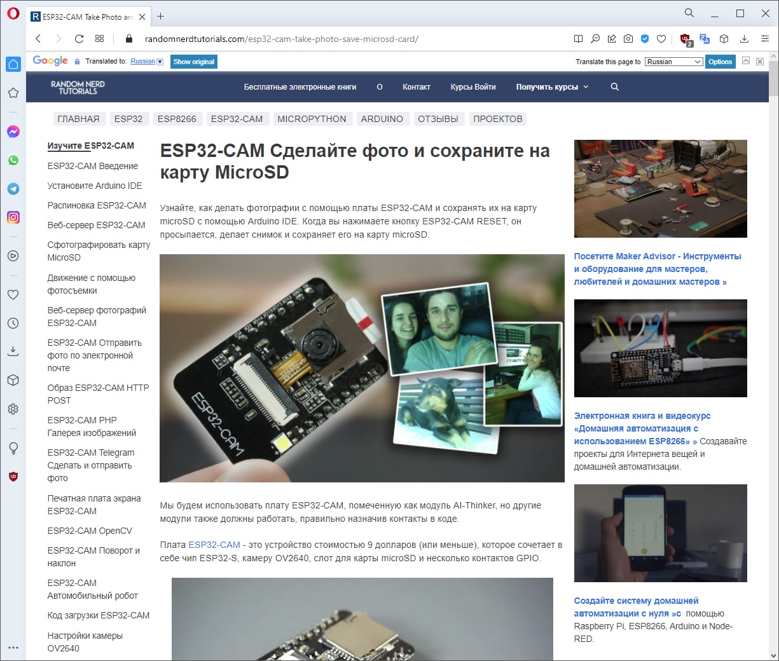Open Курсы Войти menu item
This screenshot has width=779, height=661.
(473, 87)
